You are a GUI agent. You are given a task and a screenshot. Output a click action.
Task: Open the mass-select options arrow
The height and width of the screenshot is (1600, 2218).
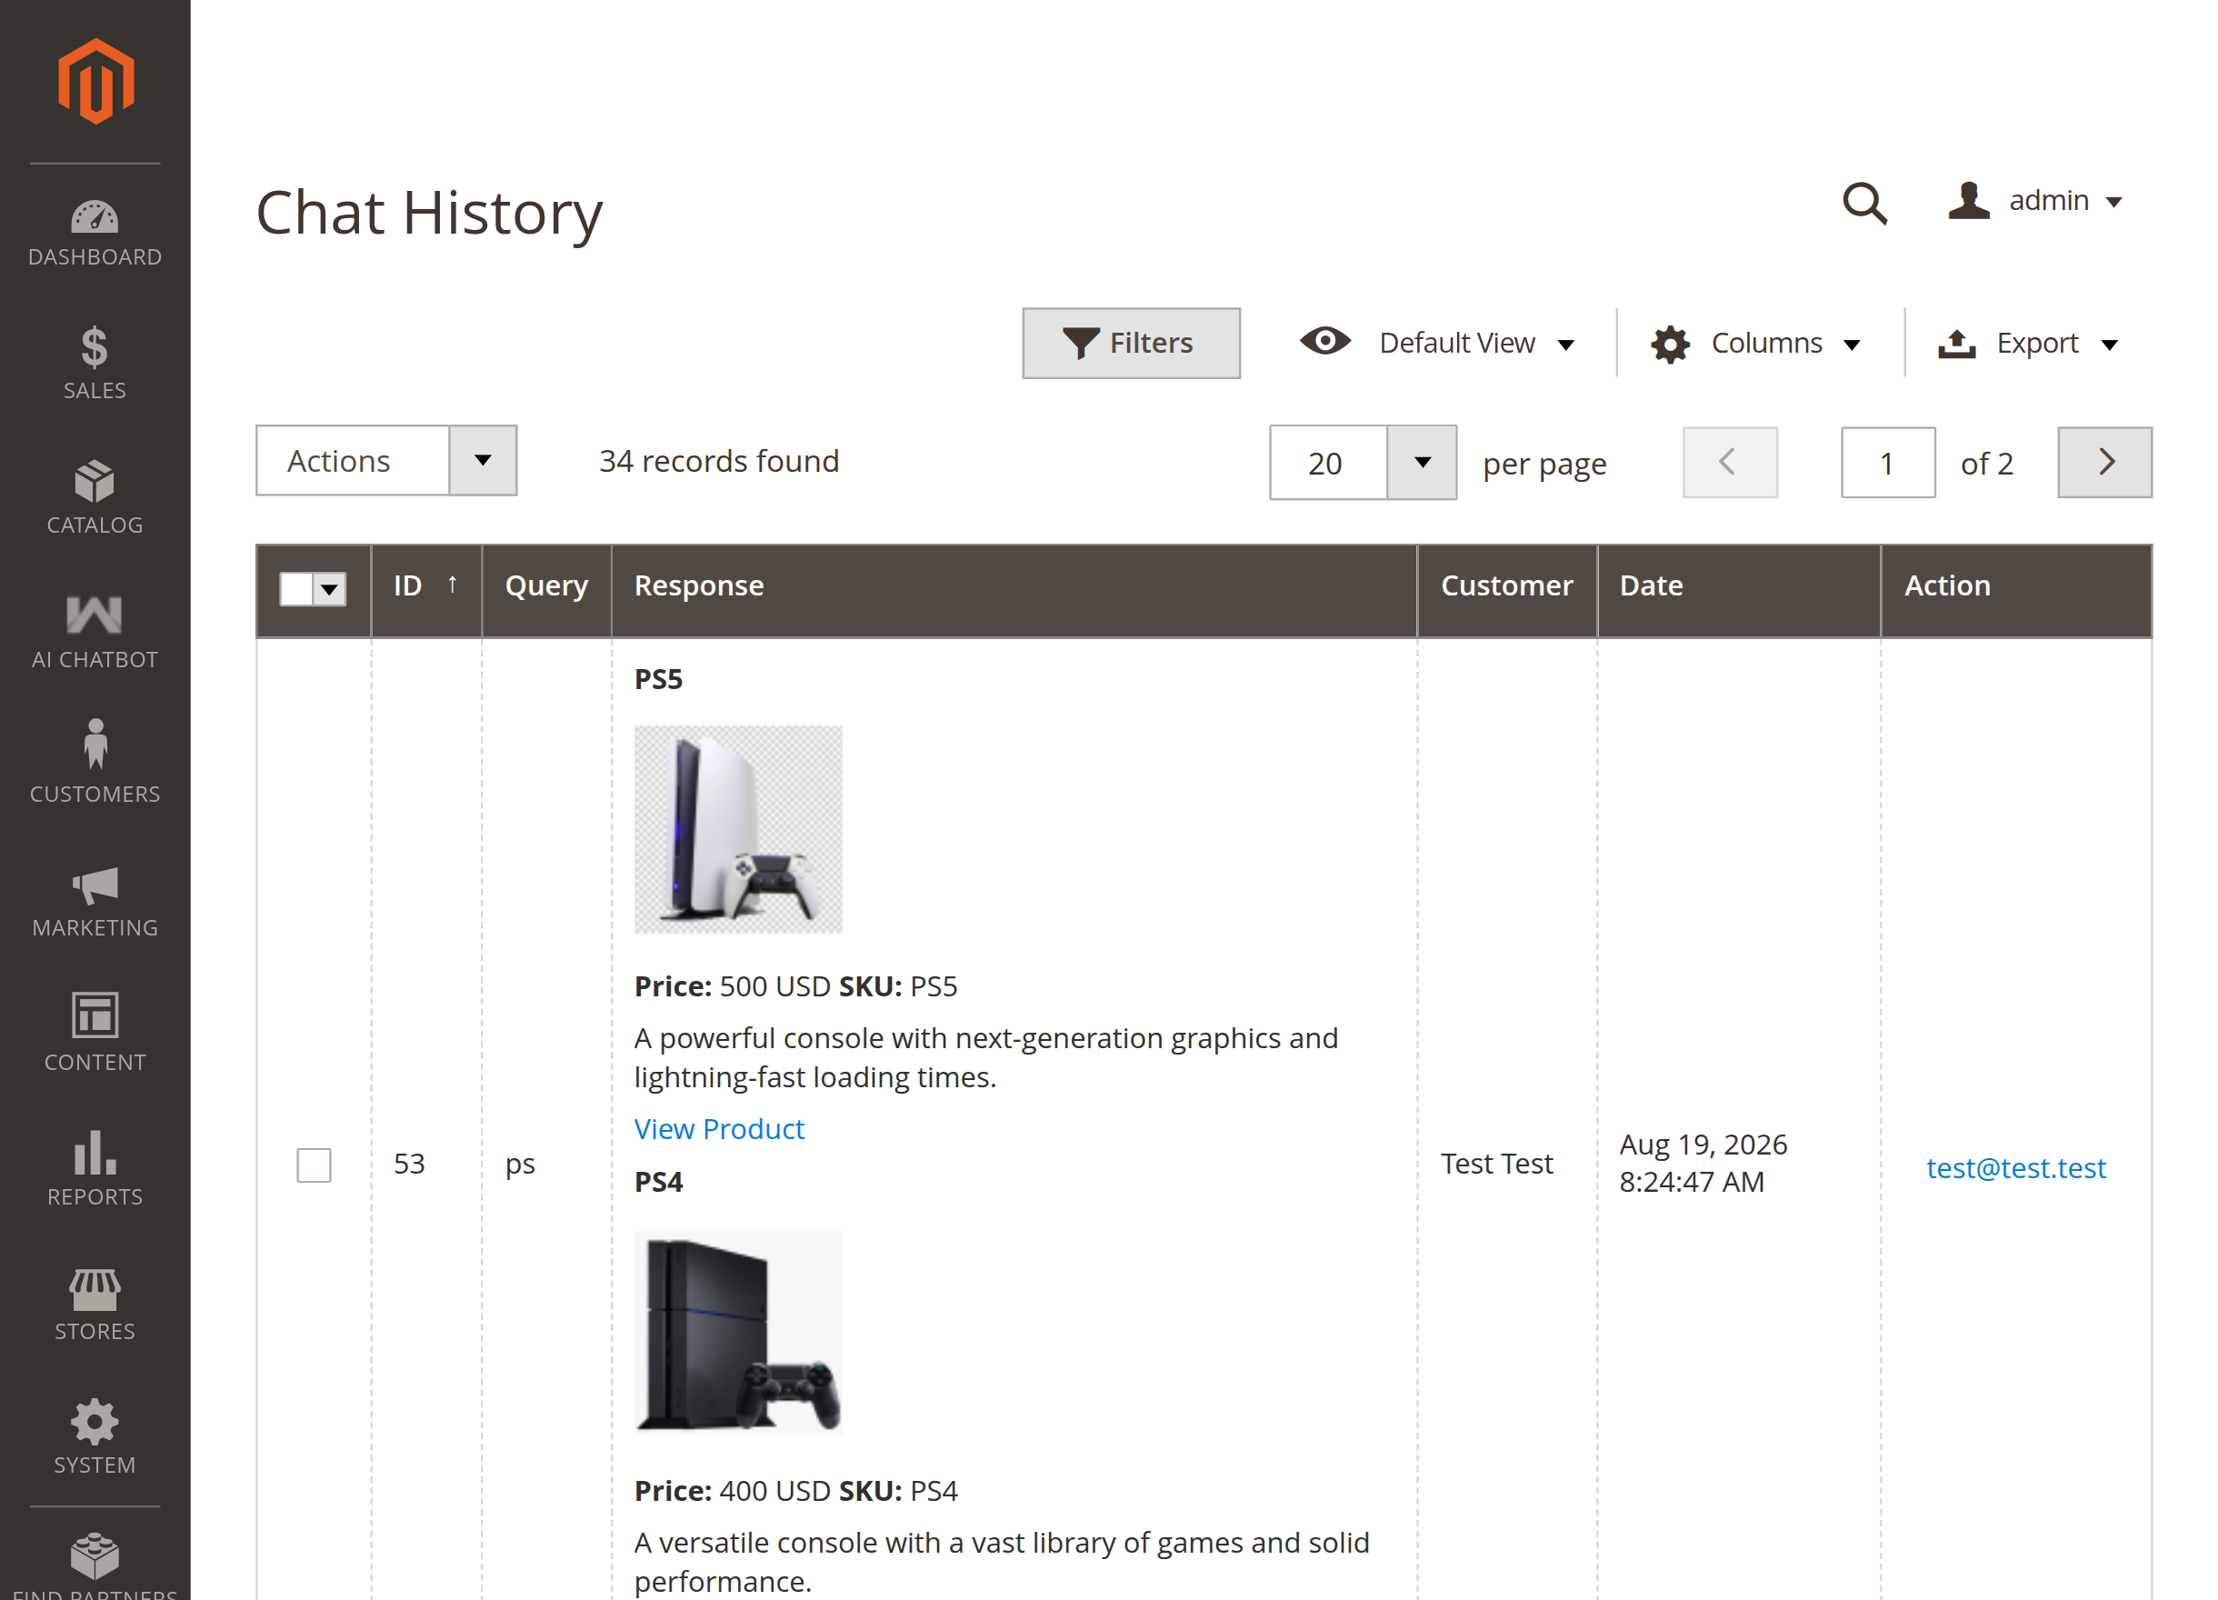coord(330,589)
